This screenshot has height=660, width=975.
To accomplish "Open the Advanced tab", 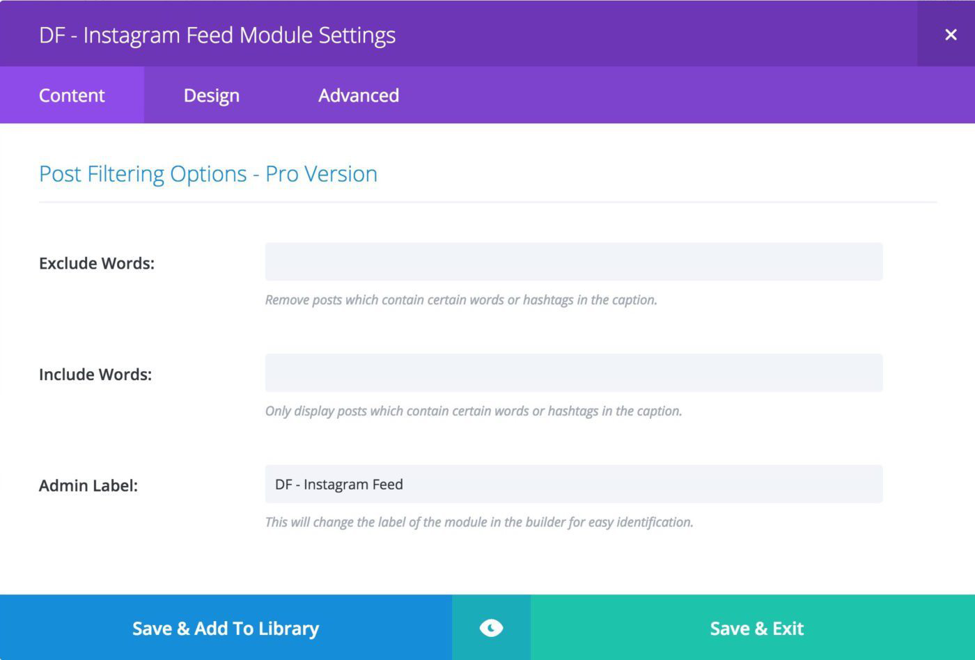I will coord(359,95).
